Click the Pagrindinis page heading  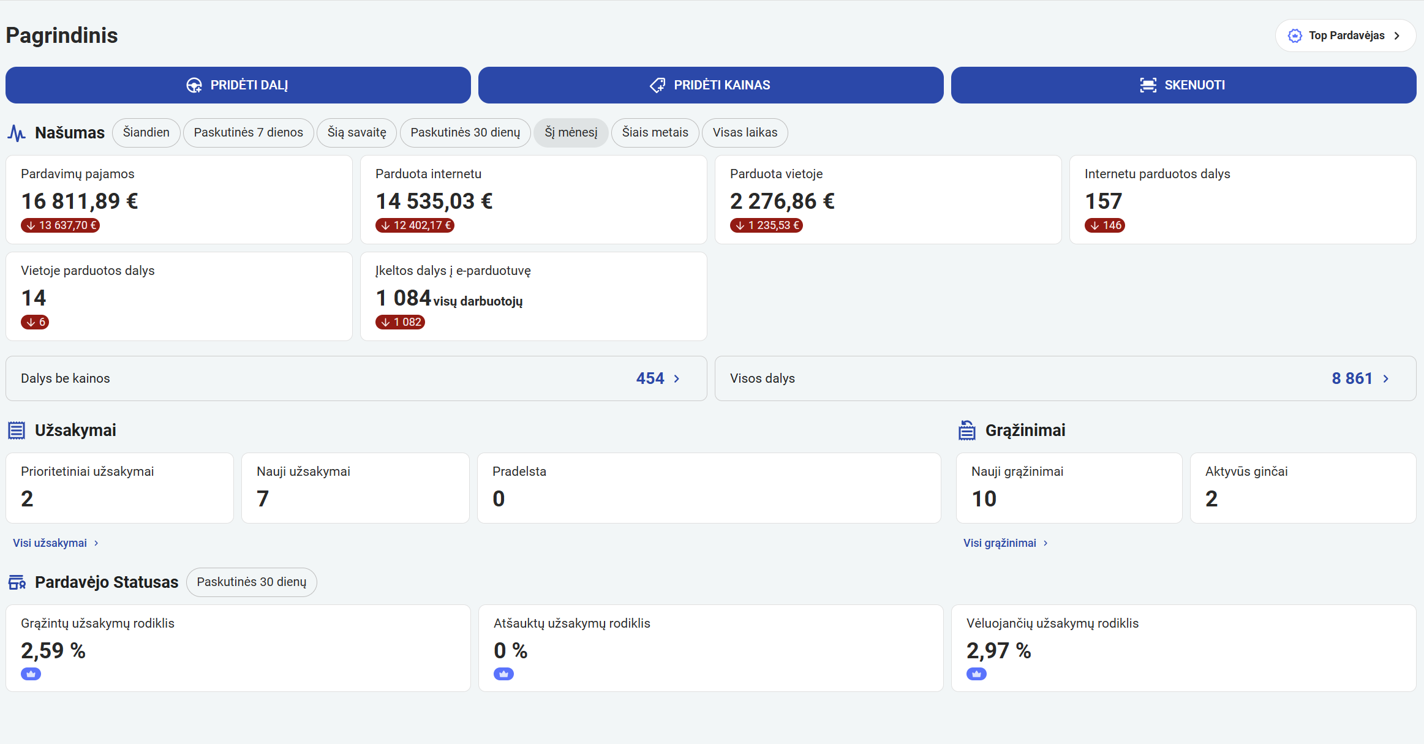pyautogui.click(x=62, y=36)
